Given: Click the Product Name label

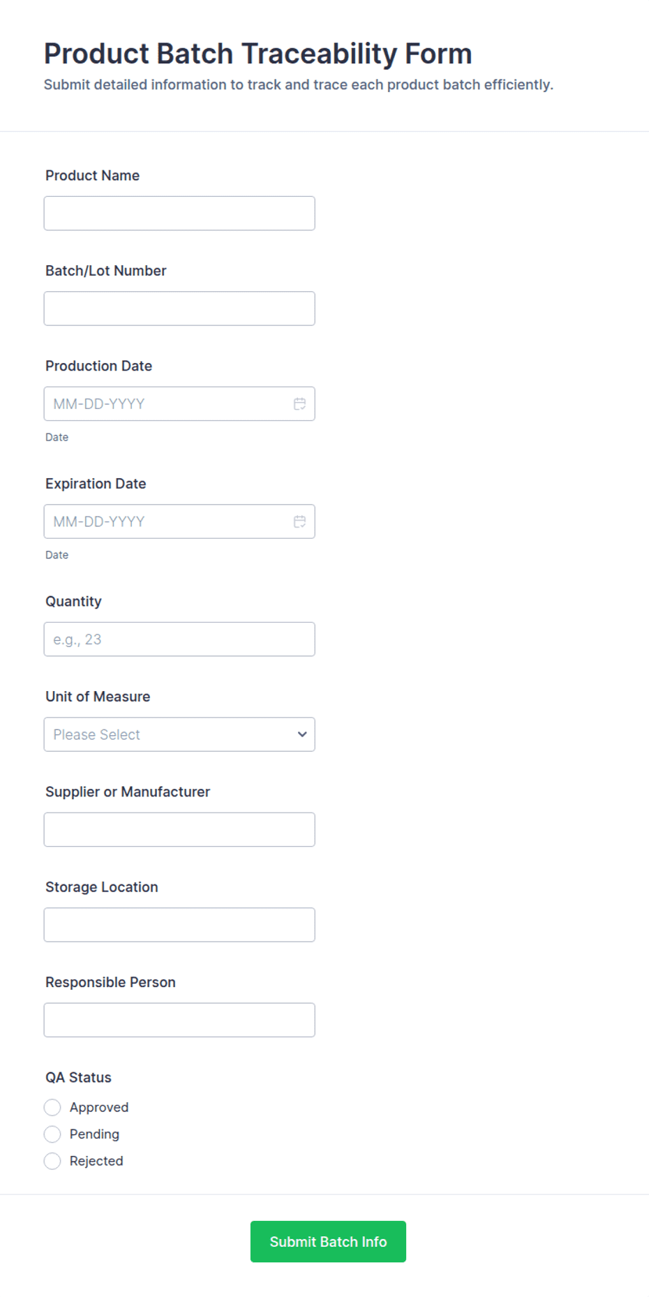Looking at the screenshot, I should coord(92,175).
